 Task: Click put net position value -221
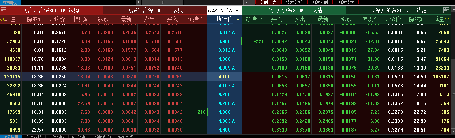pyautogui.click(x=259, y=41)
